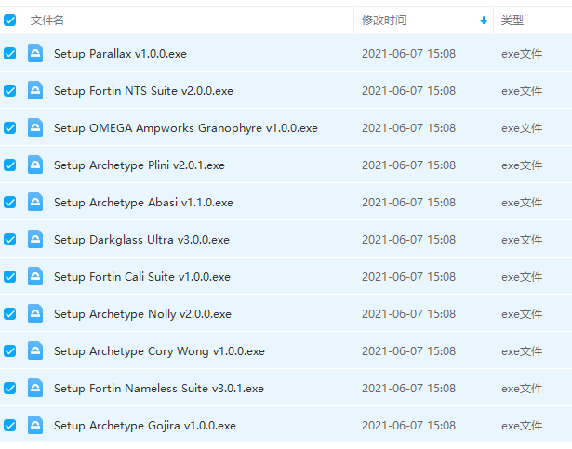572x449 pixels.
Task: Click modified date of Darkglass Ultra row
Action: coord(408,240)
